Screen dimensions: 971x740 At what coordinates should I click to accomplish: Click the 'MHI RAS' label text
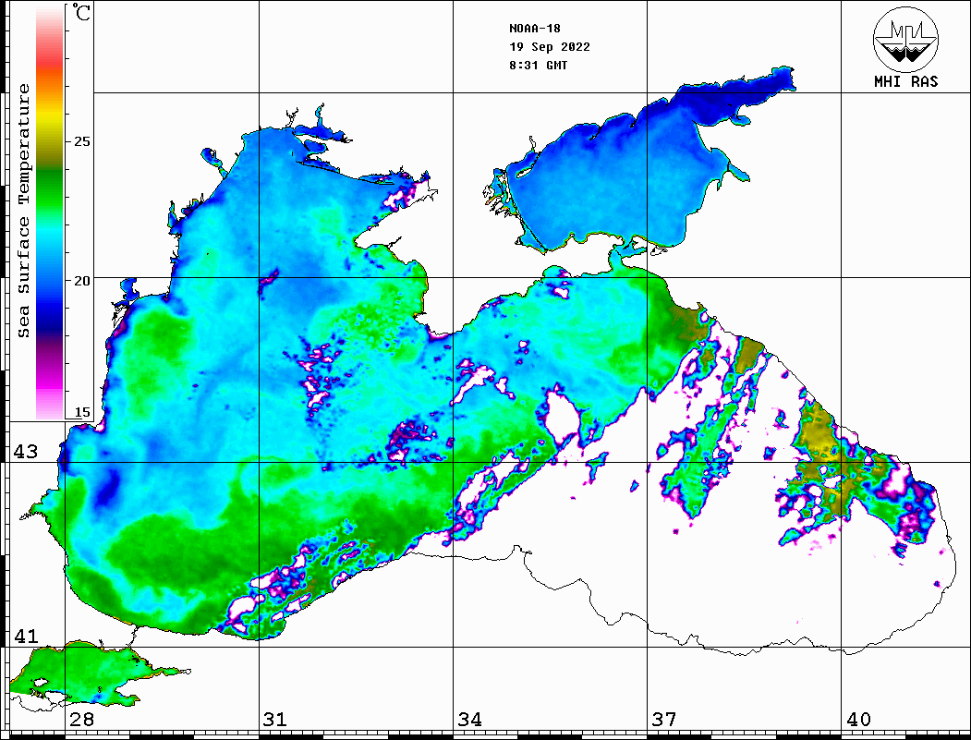point(905,81)
